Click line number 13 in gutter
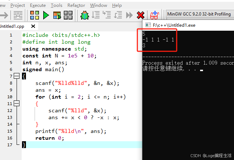Viewport: 234px width, 160px height. tap(10, 117)
